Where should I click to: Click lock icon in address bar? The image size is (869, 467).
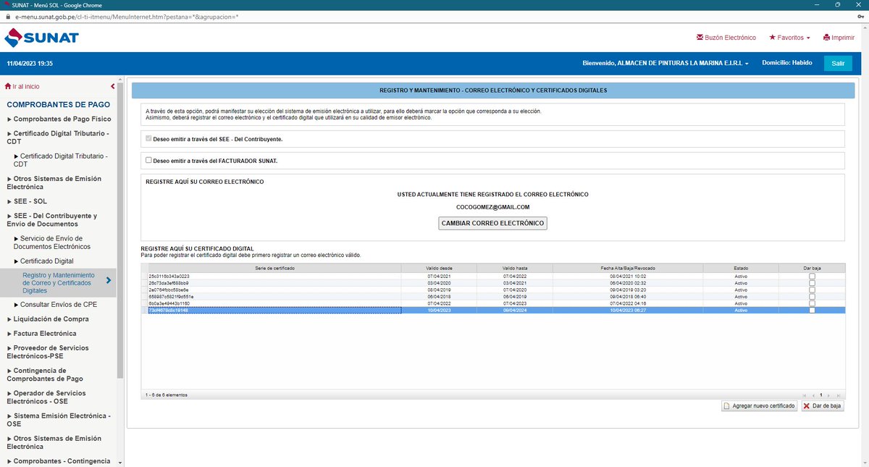click(7, 15)
